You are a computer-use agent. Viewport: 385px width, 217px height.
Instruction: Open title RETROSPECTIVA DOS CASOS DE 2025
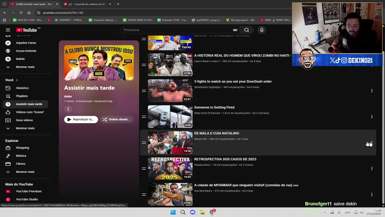225,159
